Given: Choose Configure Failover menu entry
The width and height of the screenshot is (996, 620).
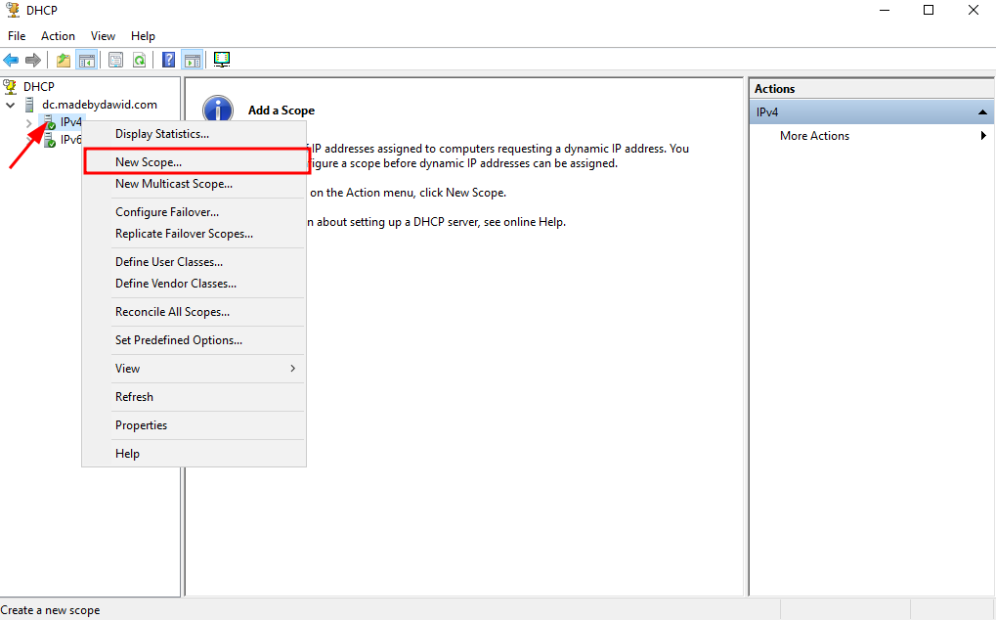Looking at the screenshot, I should [x=194, y=212].
